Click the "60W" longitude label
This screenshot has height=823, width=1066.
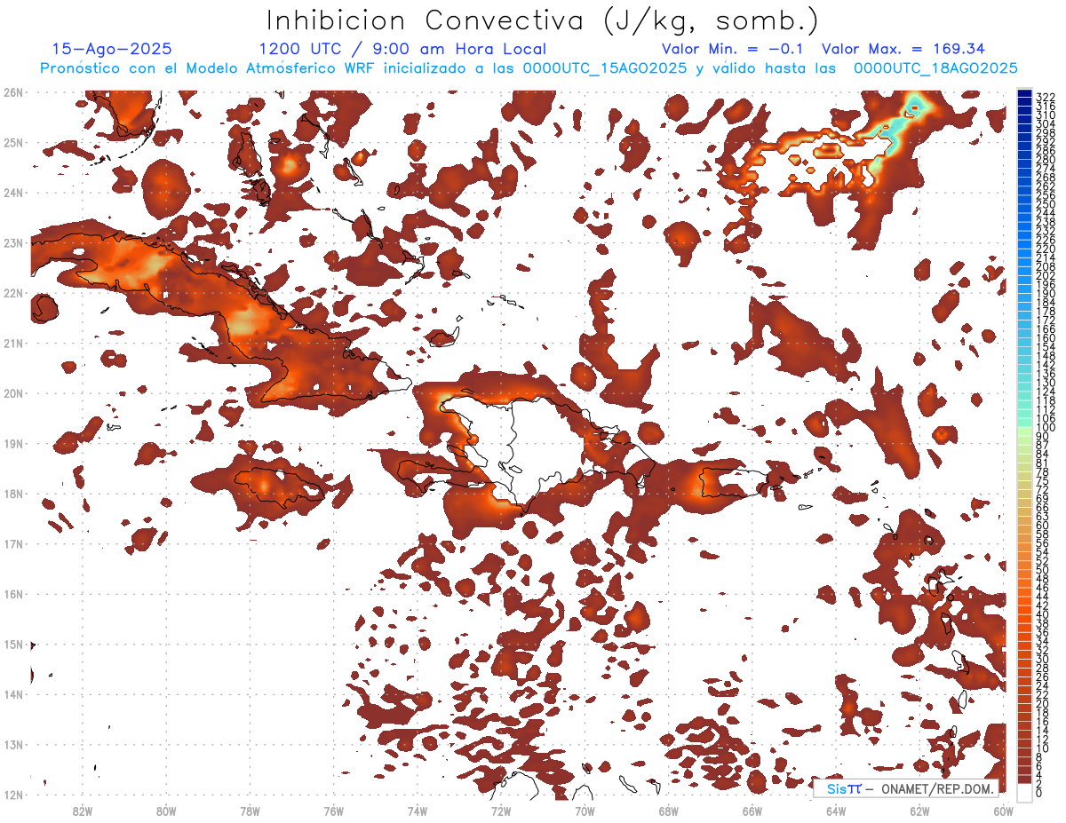[1004, 811]
